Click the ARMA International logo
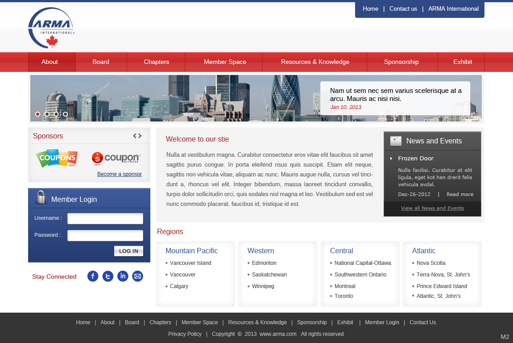Image resolution: width=513 pixels, height=343 pixels. [51, 28]
